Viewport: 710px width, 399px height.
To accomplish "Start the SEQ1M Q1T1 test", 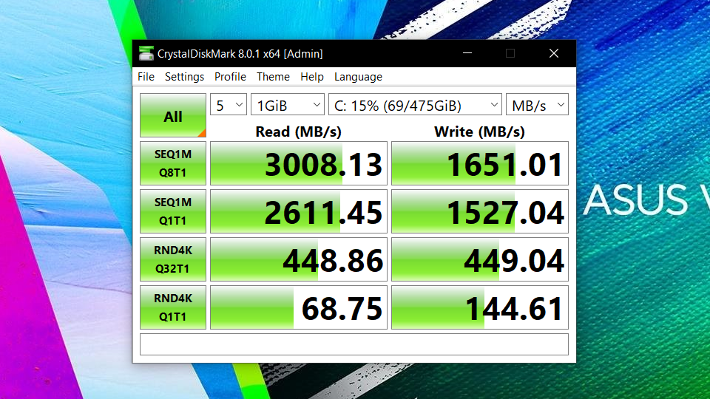I will 173,211.
